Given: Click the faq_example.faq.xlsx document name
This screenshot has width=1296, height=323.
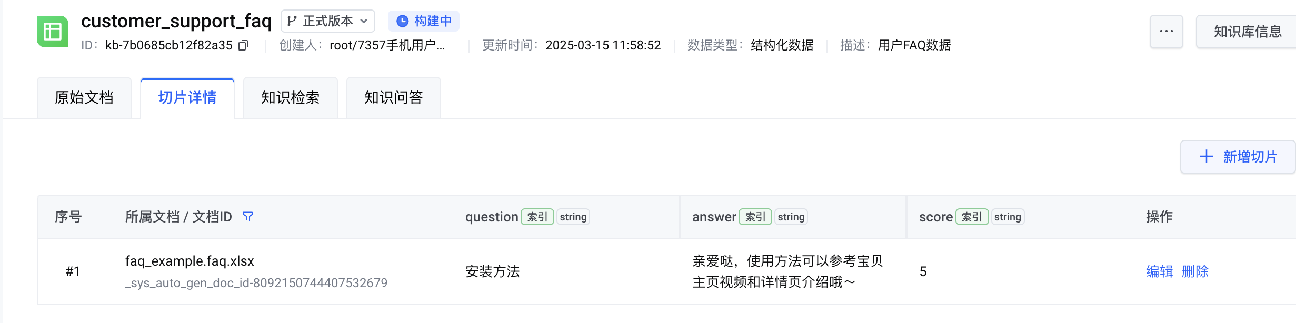Looking at the screenshot, I should tap(190, 261).
